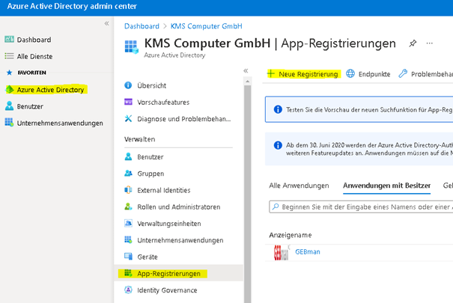Open the GEBman application link
The width and height of the screenshot is (453, 303).
308,252
